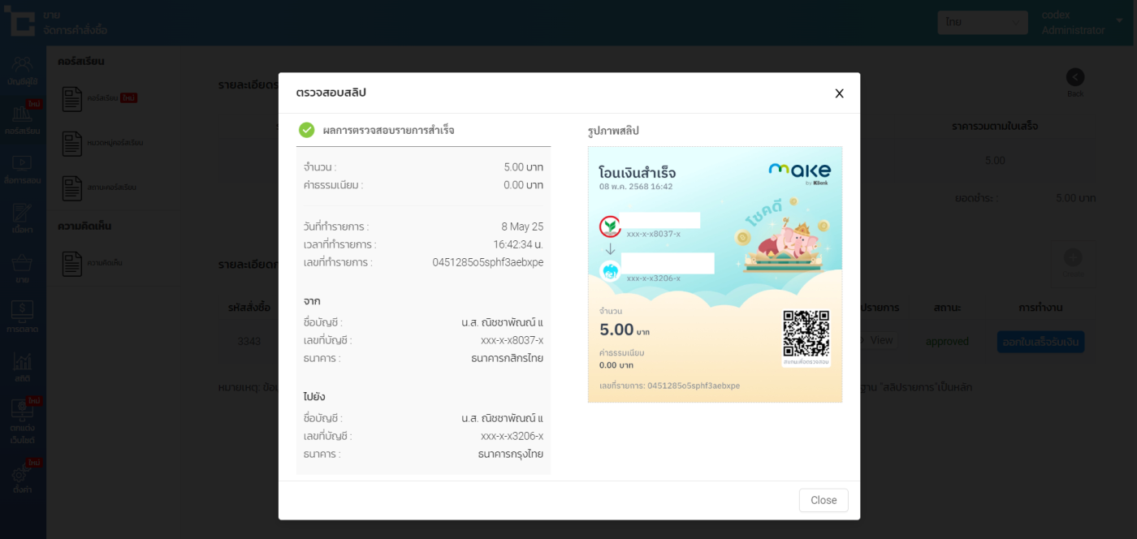Viewport: 1137px width, 539px height.
Task: Open the สถิติ chart icon in sidebar
Action: click(x=22, y=367)
